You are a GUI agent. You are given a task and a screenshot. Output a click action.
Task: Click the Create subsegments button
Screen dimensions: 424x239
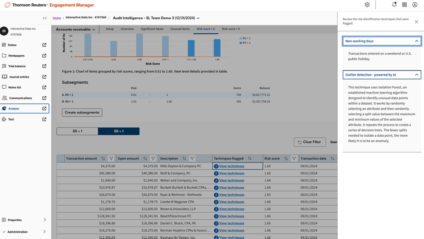tap(82, 113)
